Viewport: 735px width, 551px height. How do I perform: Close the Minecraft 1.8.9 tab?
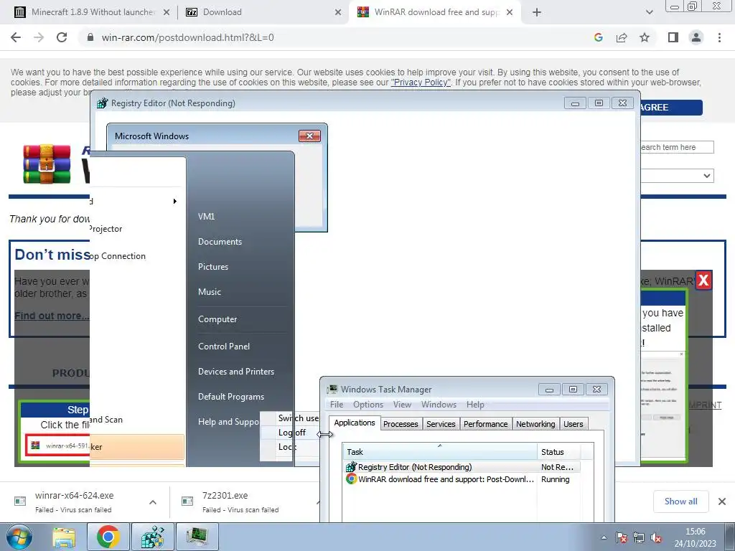point(167,12)
